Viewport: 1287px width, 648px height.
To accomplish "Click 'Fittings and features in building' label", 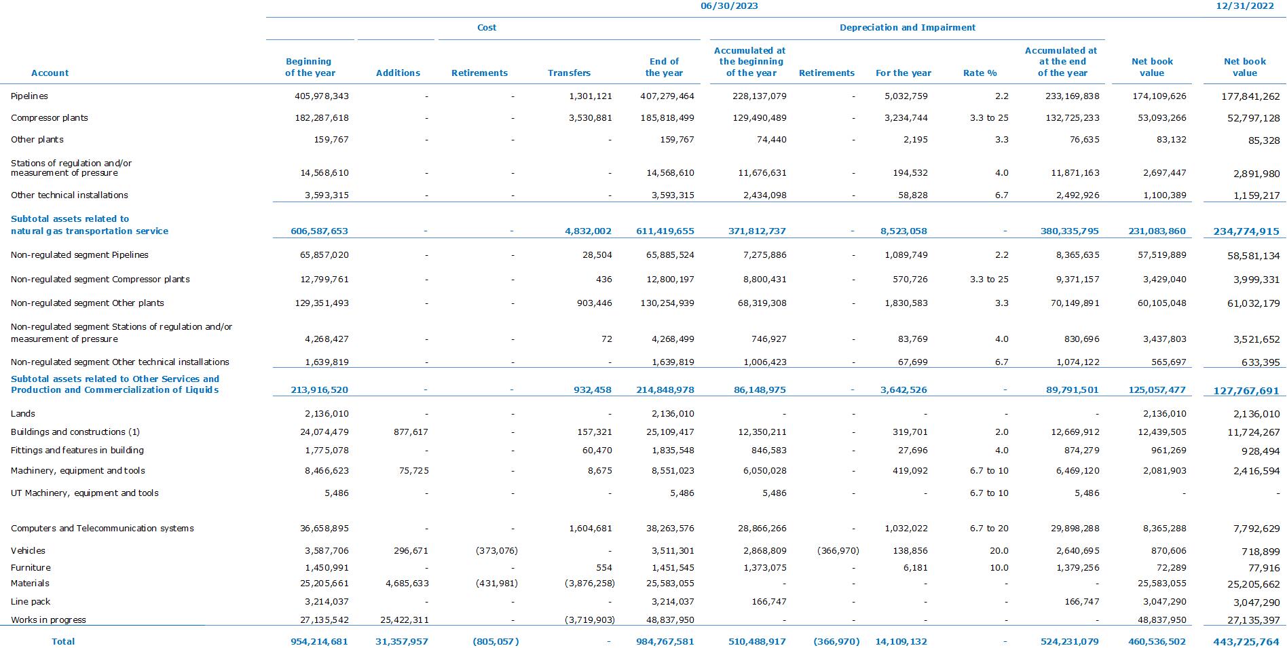I will point(77,451).
